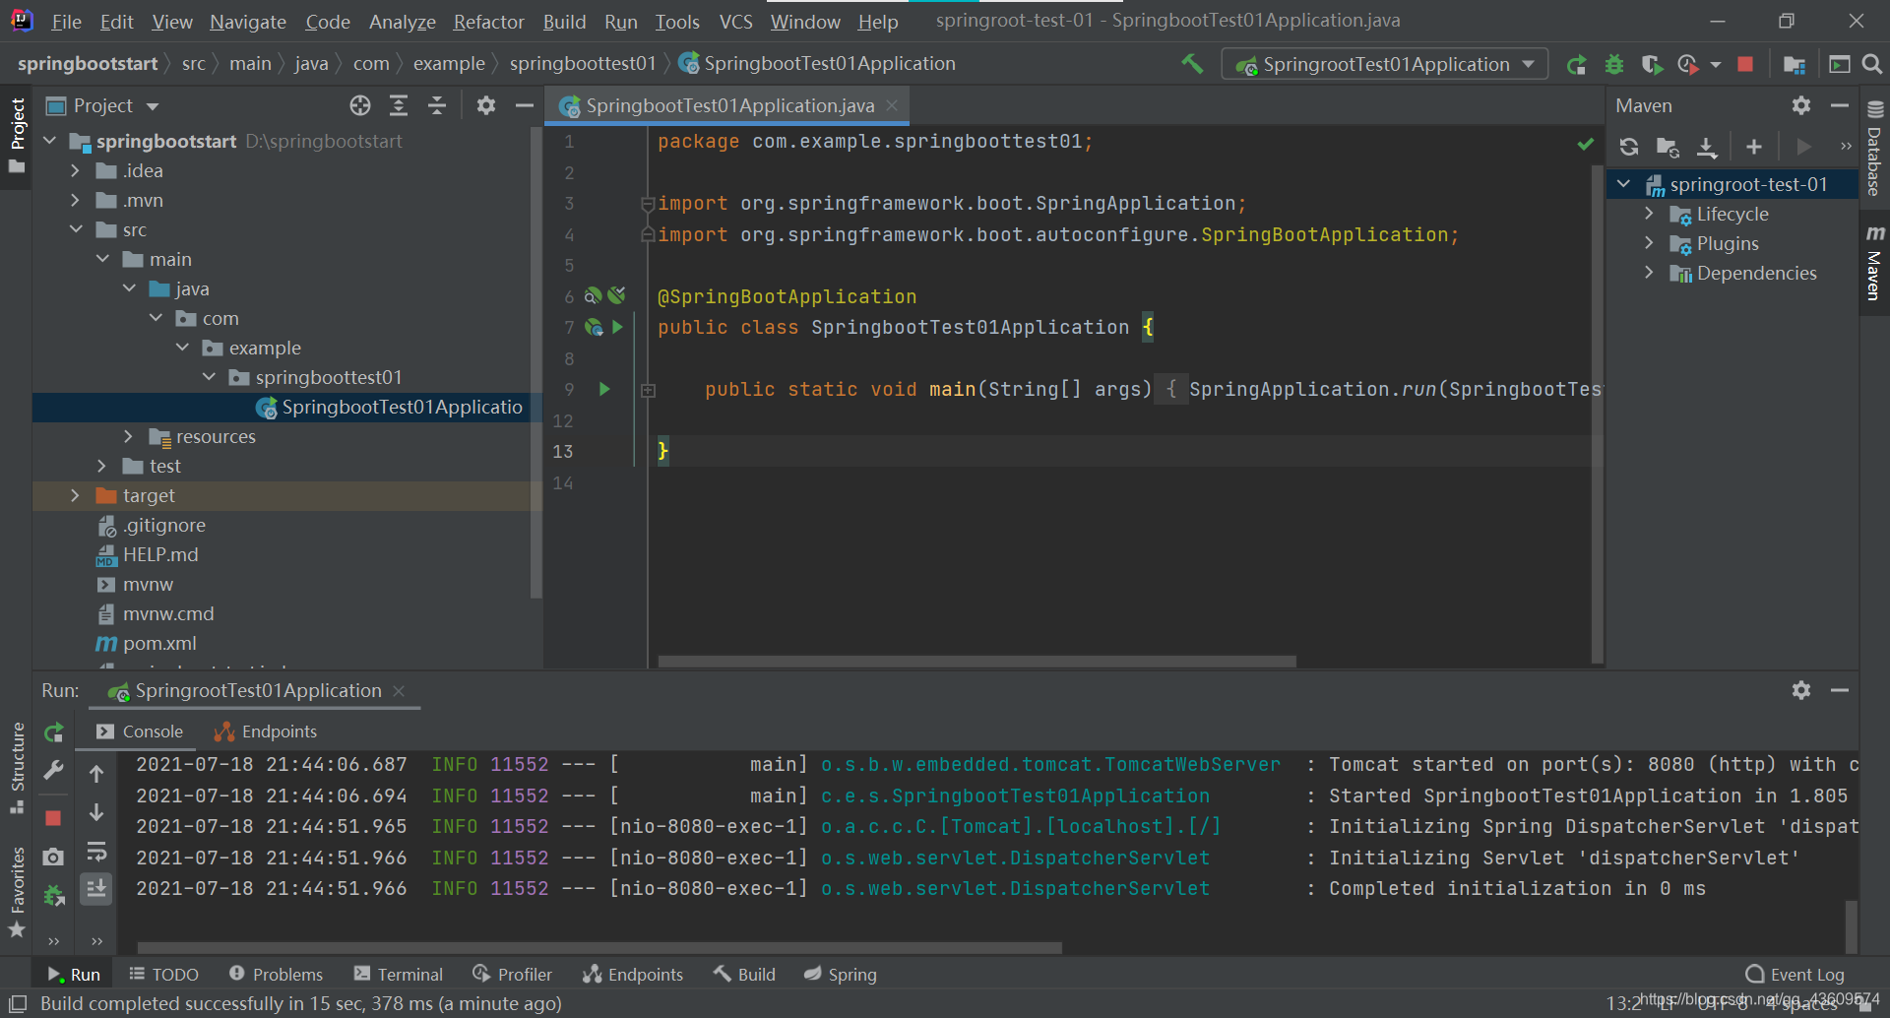Open the Event Log
Viewport: 1890px width, 1018px height.
click(x=1795, y=974)
